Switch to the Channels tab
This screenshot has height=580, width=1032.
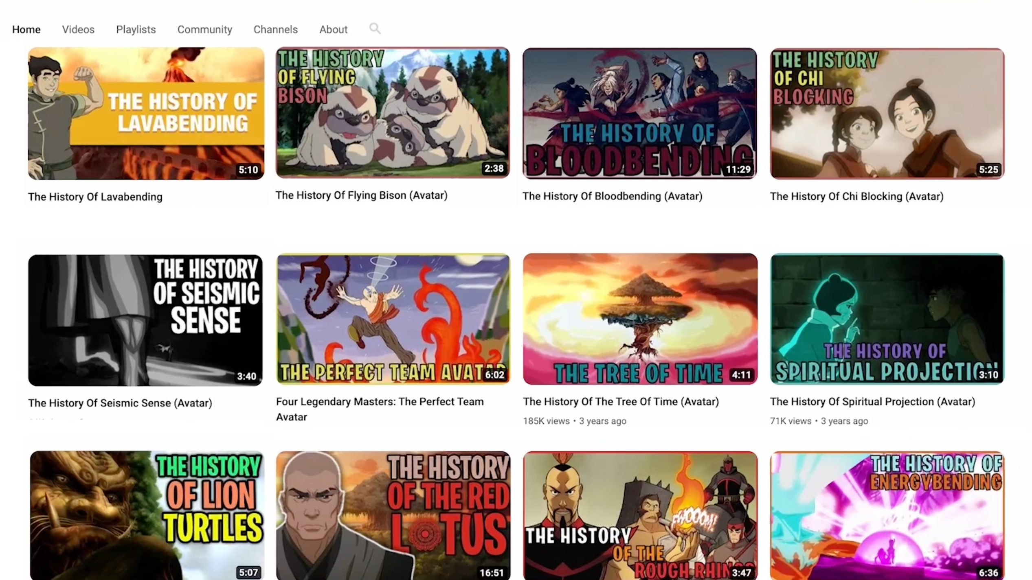coord(276,30)
